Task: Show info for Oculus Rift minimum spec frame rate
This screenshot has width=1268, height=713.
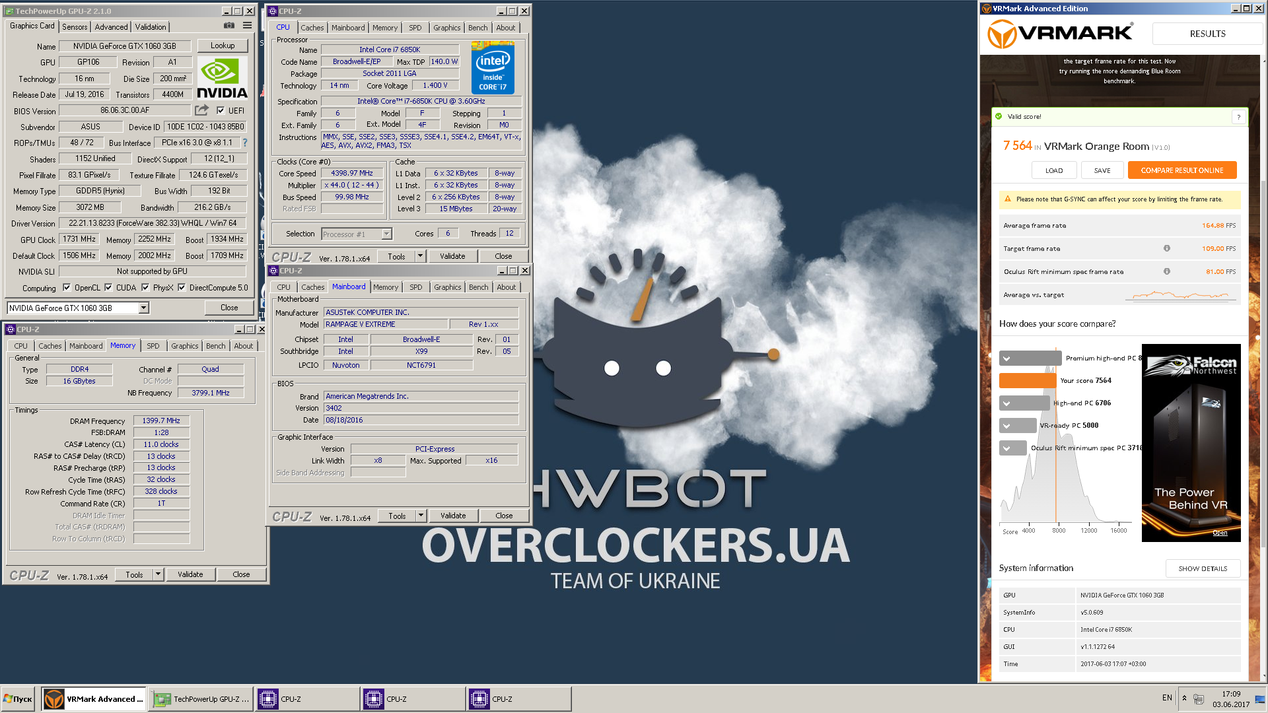Action: pyautogui.click(x=1167, y=271)
